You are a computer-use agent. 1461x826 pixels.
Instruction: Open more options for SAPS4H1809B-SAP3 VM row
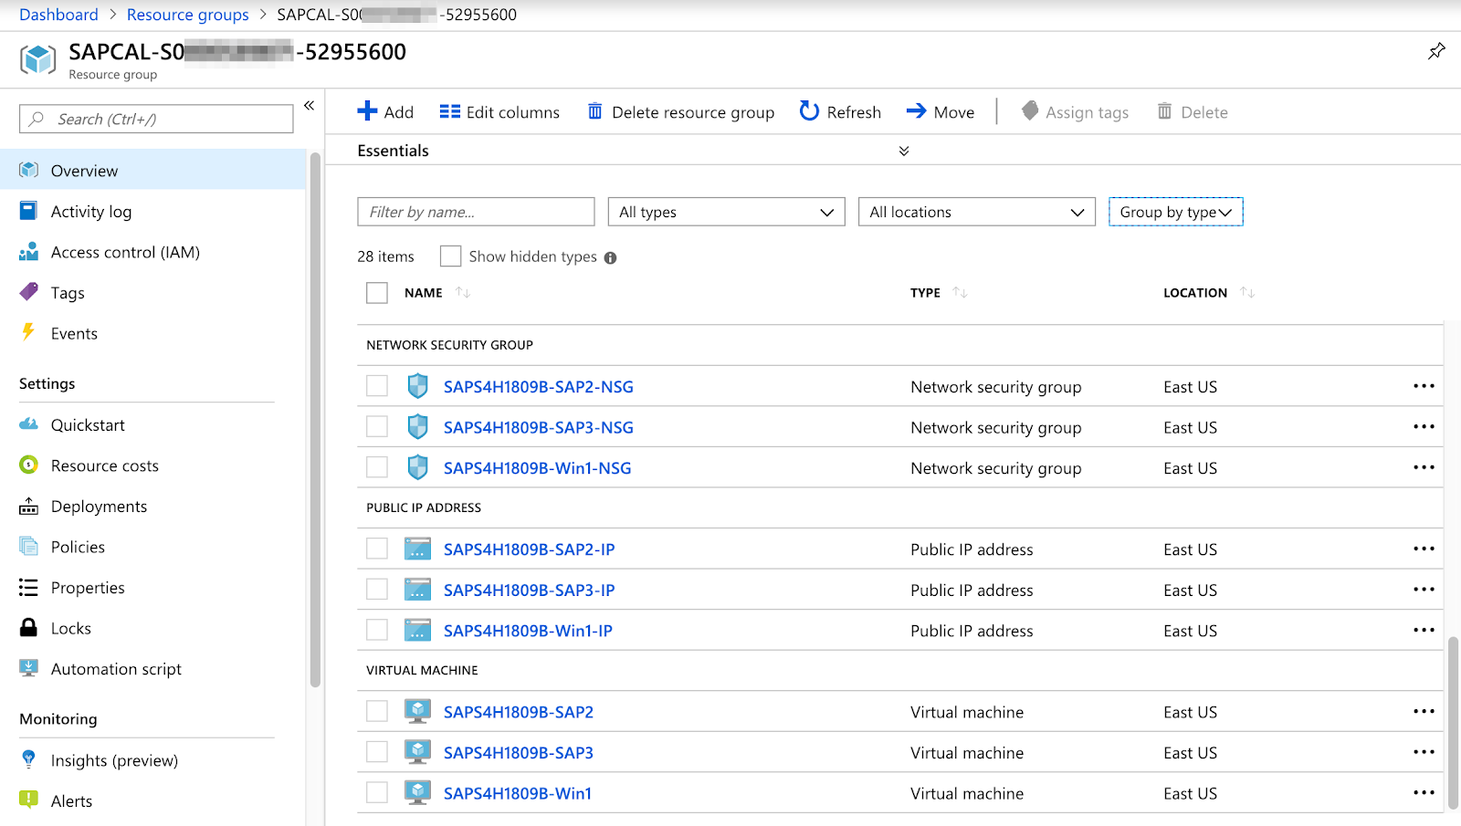coord(1424,751)
